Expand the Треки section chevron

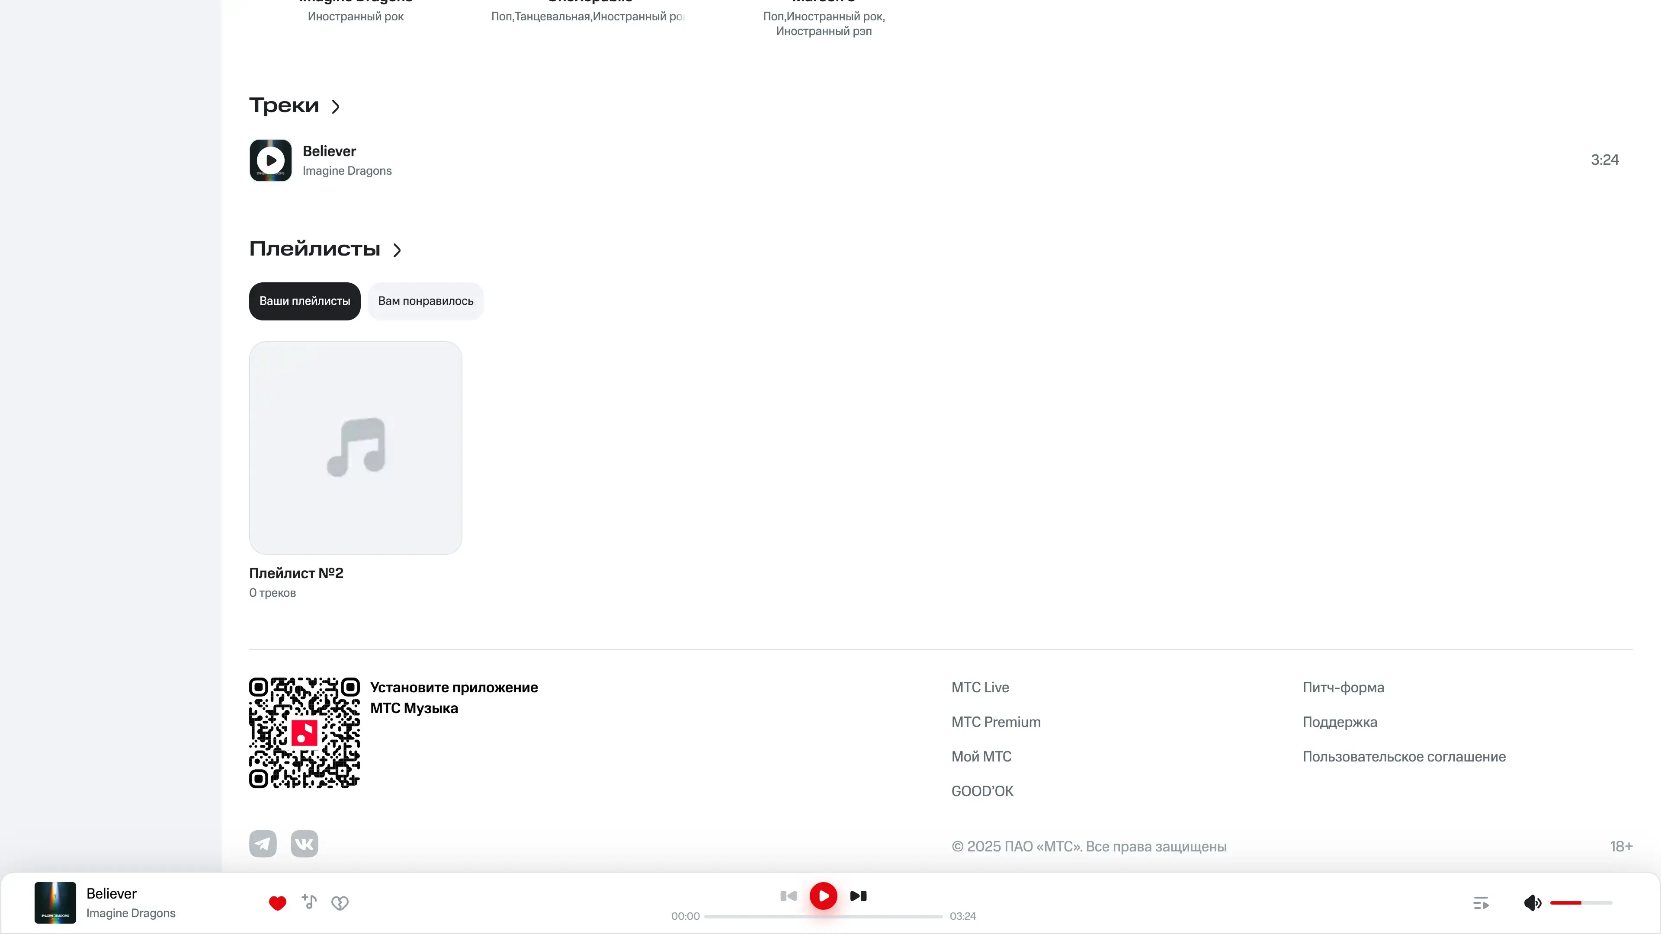point(335,106)
